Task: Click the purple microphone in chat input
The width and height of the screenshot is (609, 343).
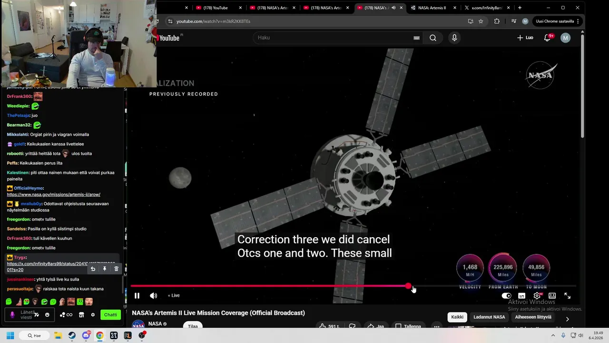Action: (12, 315)
